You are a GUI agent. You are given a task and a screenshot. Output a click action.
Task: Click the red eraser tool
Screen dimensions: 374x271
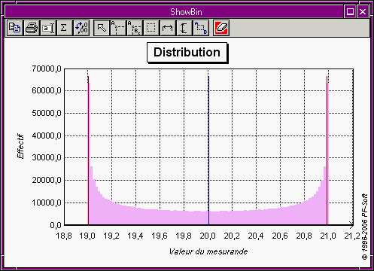click(x=221, y=28)
